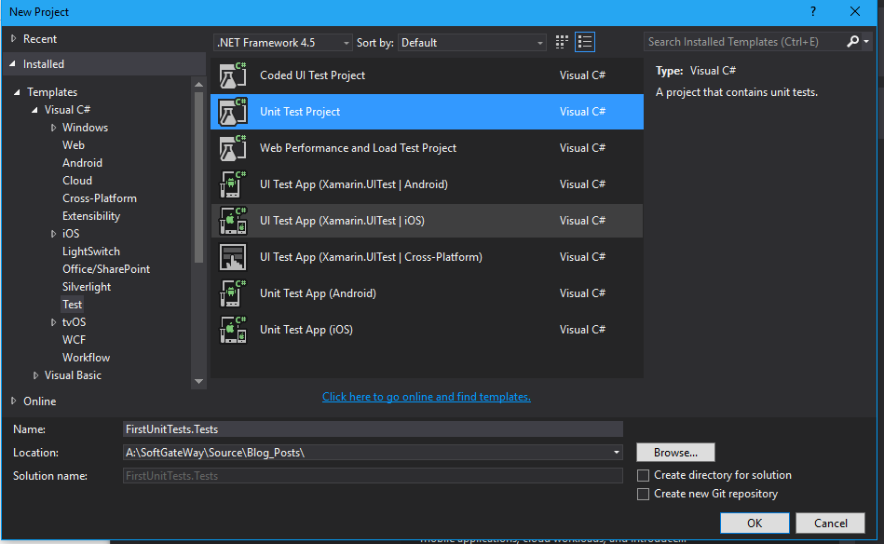Viewport: 884px width, 544px height.
Task: Click the Coded UI Test Project icon
Action: (x=232, y=75)
